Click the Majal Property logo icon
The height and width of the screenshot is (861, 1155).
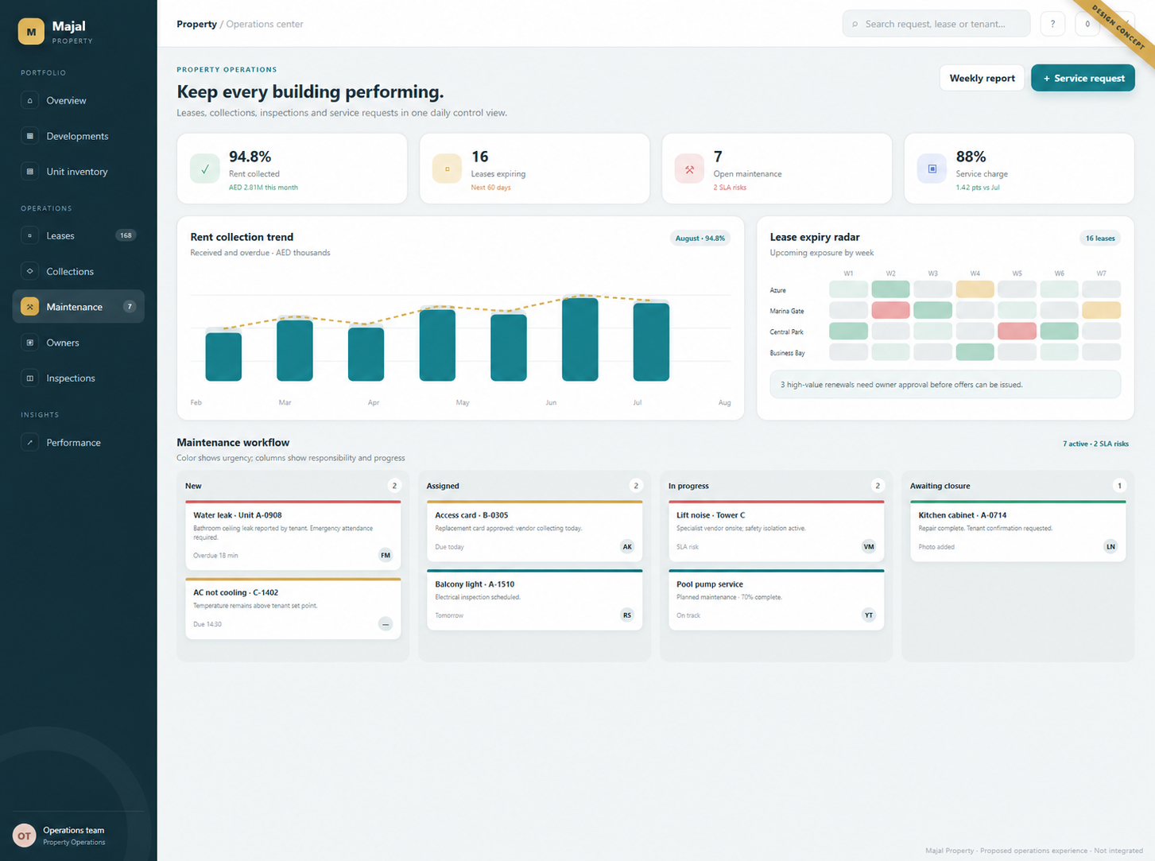(x=31, y=32)
